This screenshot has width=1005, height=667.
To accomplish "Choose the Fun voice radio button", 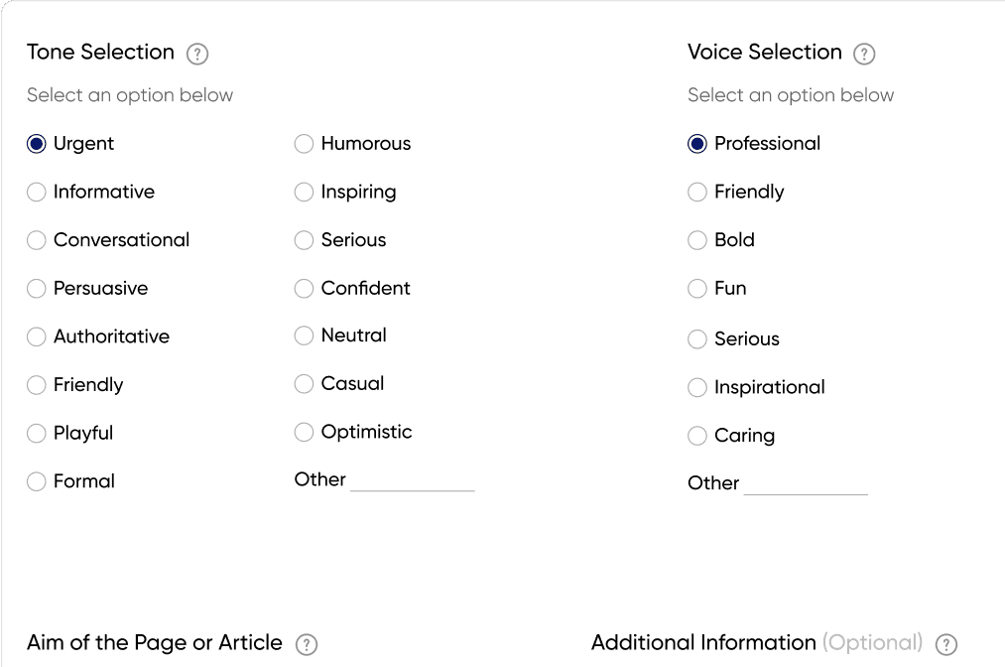I will pyautogui.click(x=697, y=289).
